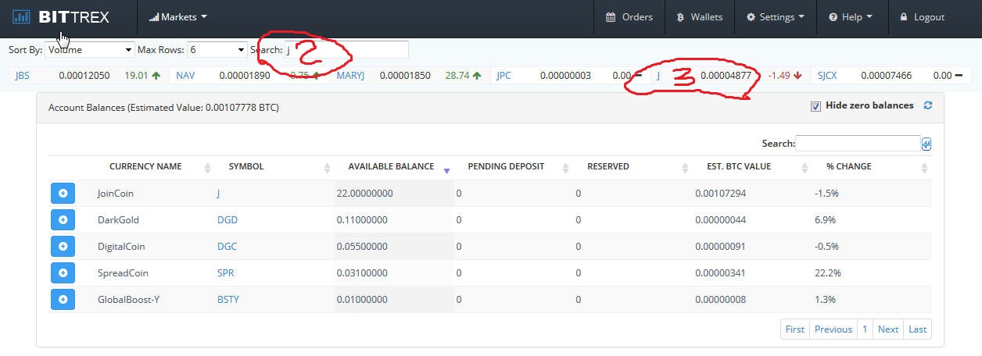Viewport: 982px width, 356px height.
Task: Select the GlobalBoost-Y currency name
Action: pos(127,300)
